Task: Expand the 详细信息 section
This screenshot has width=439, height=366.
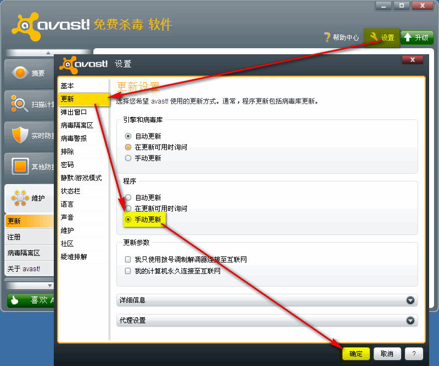Action: (410, 300)
